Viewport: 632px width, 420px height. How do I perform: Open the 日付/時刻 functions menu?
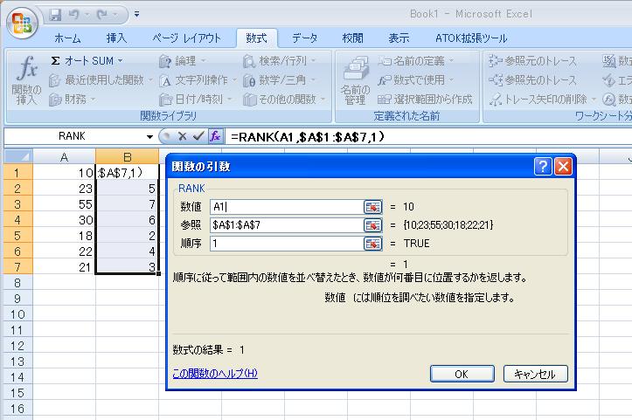(195, 99)
